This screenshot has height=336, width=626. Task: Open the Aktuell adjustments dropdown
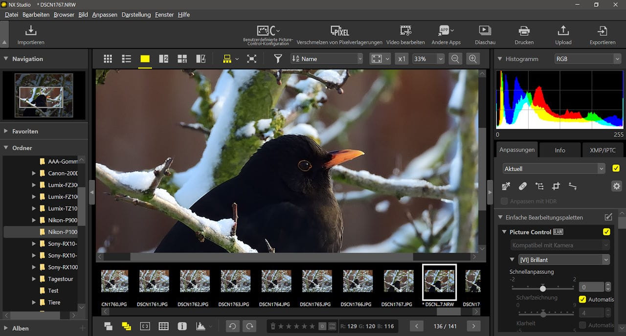click(x=554, y=168)
